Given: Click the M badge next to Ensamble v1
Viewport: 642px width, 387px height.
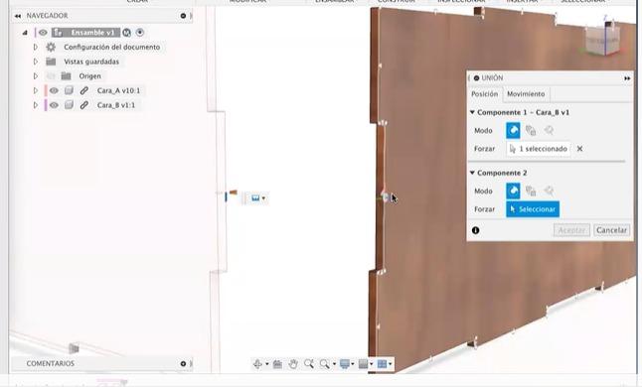Looking at the screenshot, I should 127,33.
